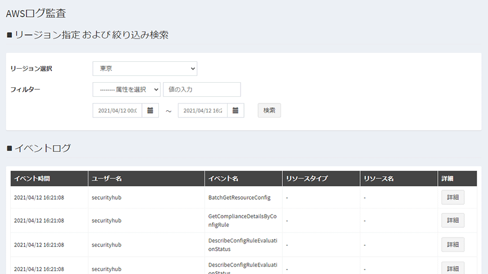488x274 pixels.
Task: Click the リージョン指定 および 絞り込み検索 heading
Action: [x=91, y=35]
